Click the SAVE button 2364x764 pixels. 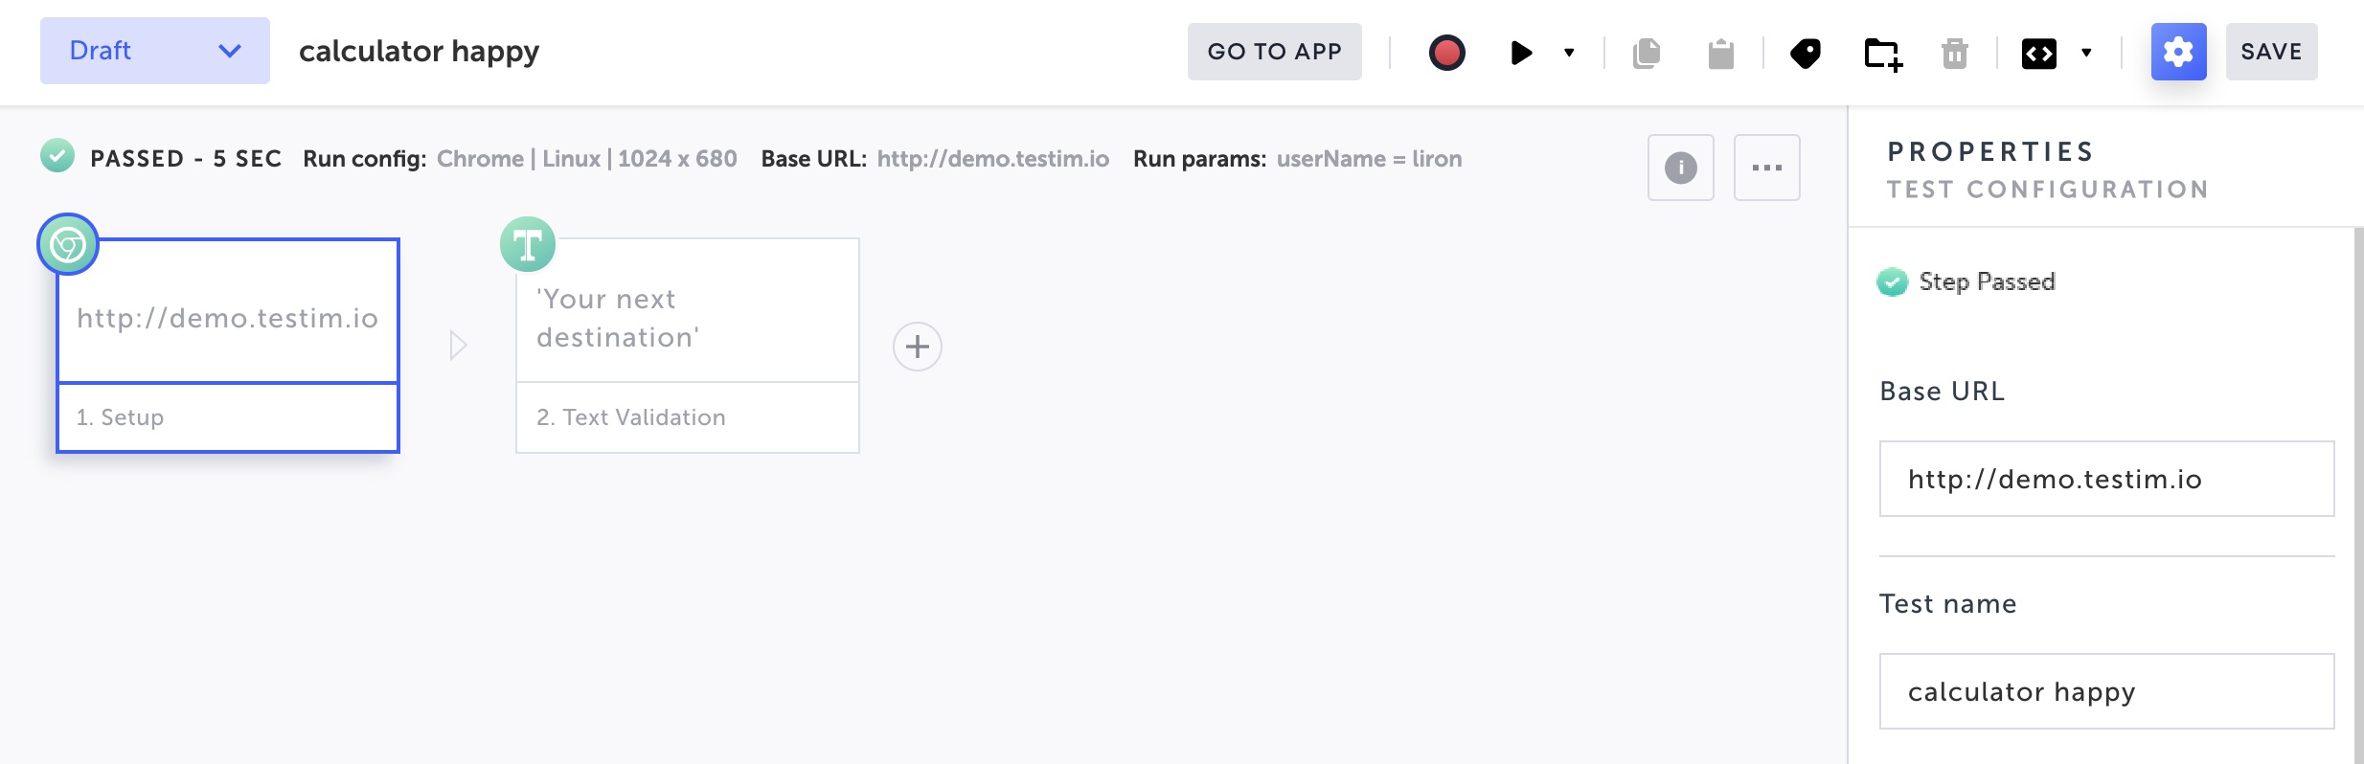(2271, 52)
